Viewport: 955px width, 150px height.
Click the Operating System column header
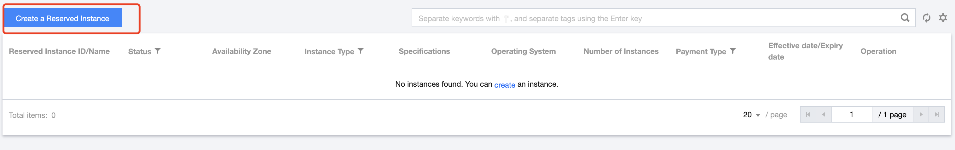(x=523, y=51)
